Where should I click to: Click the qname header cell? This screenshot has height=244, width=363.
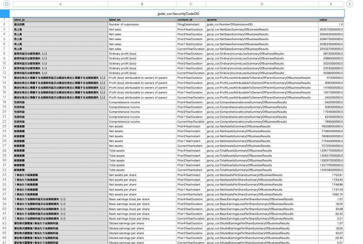(262, 19)
